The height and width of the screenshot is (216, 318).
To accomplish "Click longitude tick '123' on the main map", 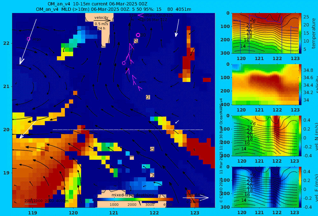I will (195, 213).
